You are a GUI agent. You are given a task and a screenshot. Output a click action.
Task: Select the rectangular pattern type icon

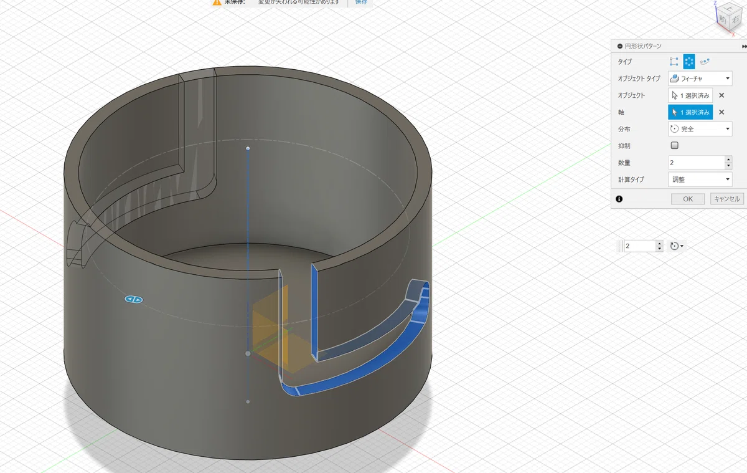[674, 62]
